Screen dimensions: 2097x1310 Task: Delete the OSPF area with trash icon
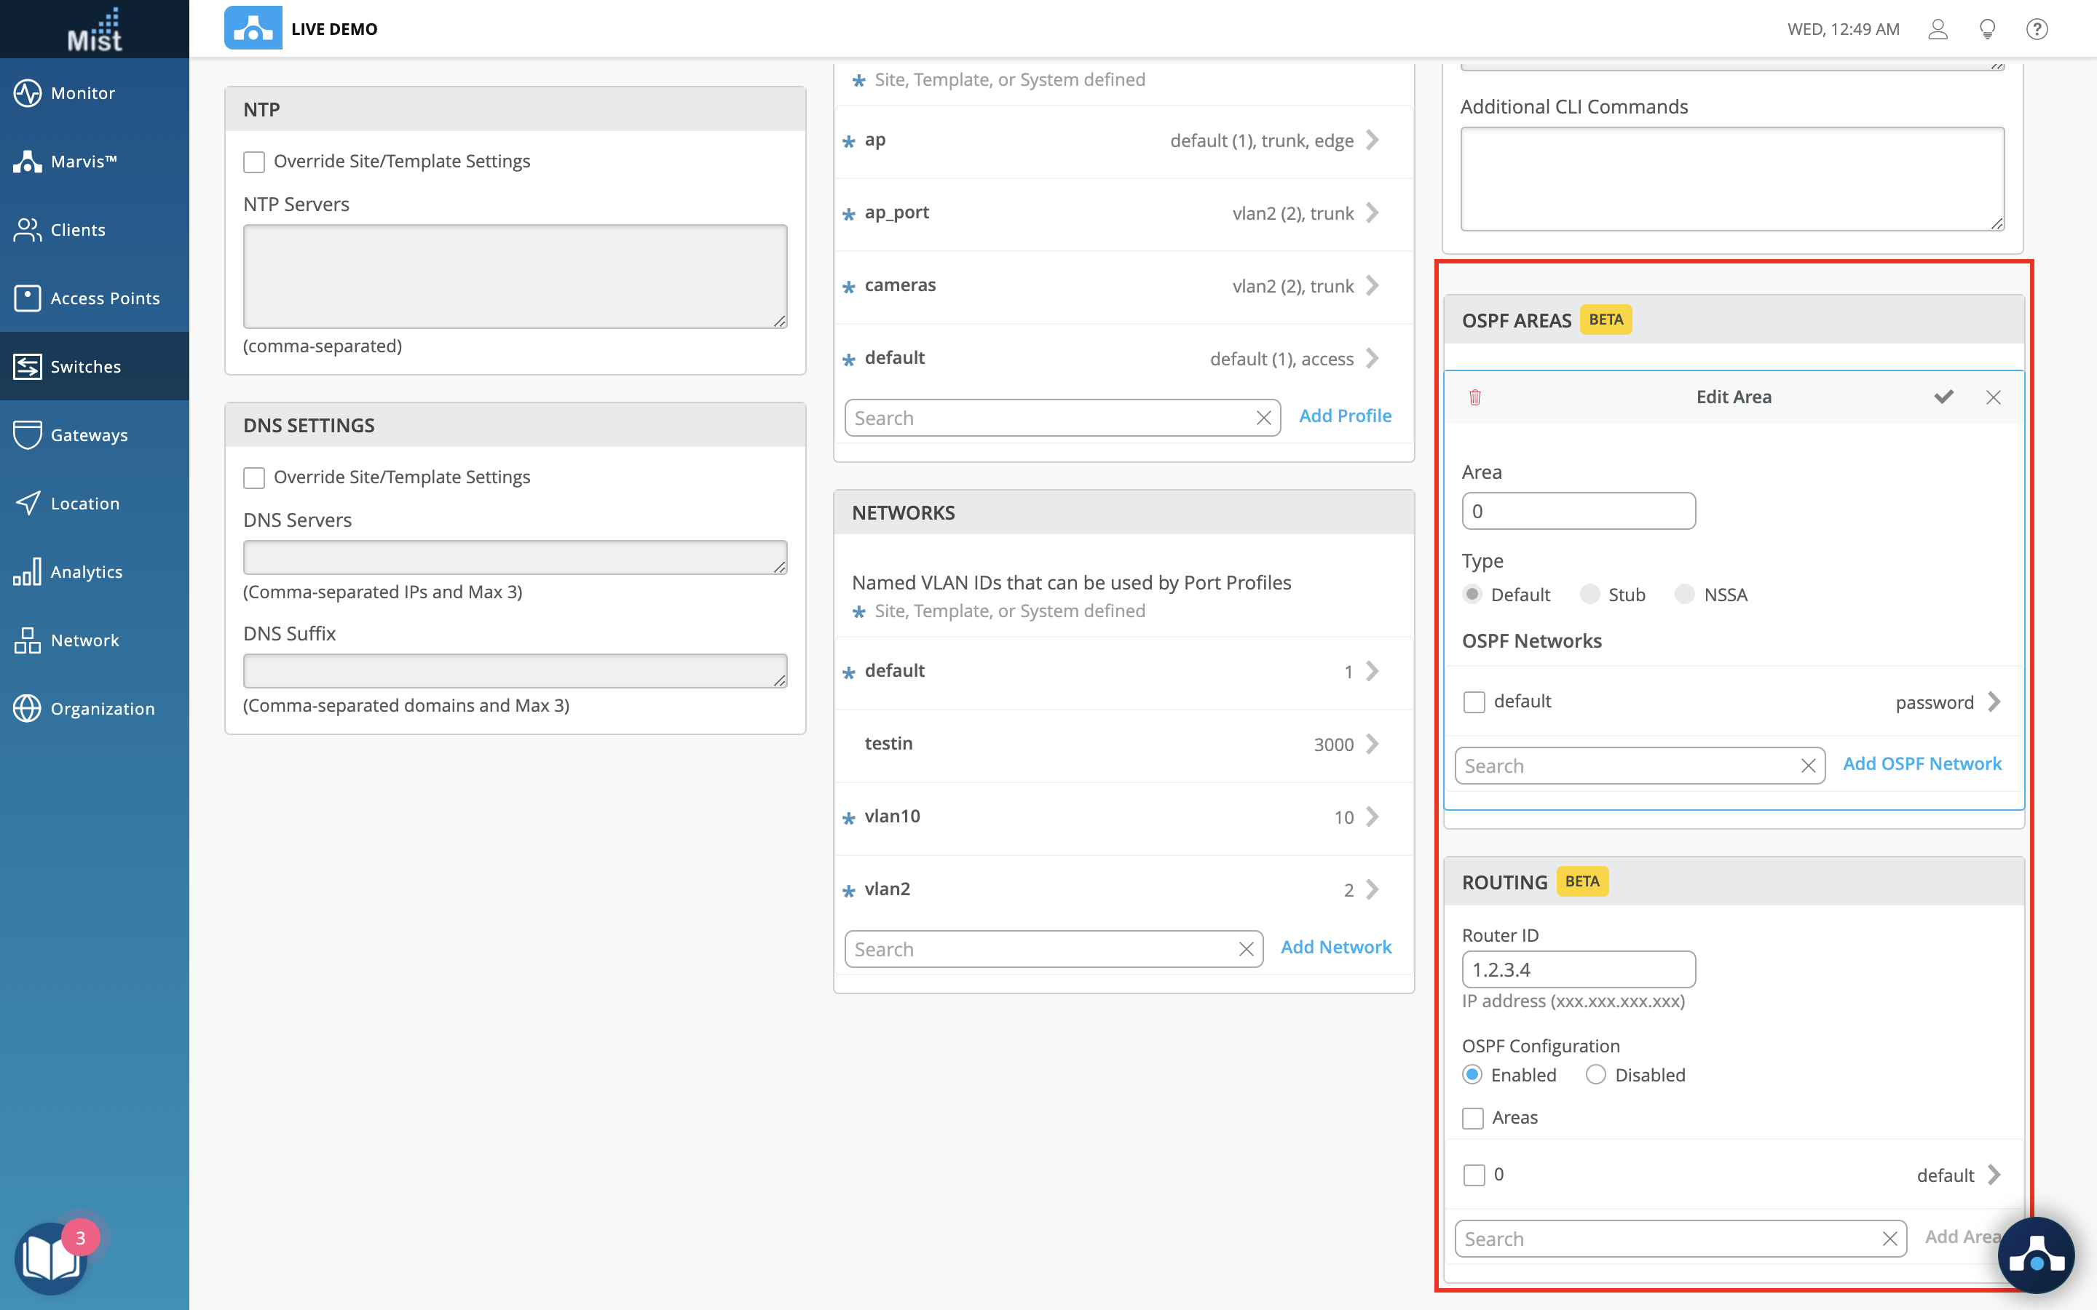pos(1475,397)
